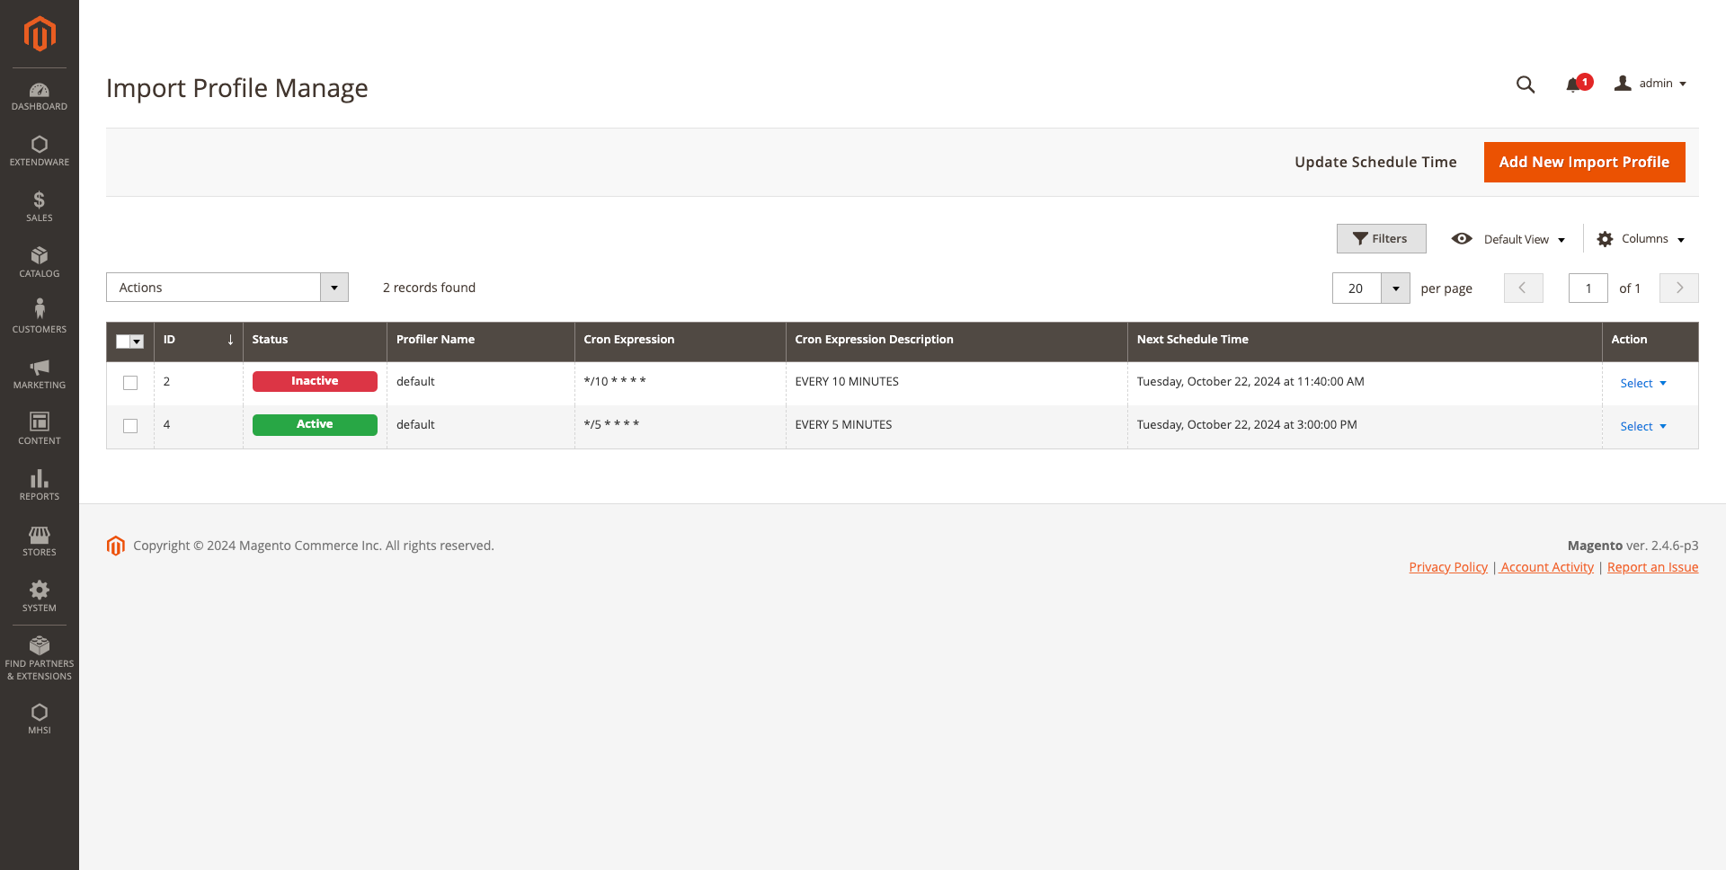Viewport: 1726px width, 870px height.
Task: Open the System sidebar menu
Action: [x=40, y=597]
